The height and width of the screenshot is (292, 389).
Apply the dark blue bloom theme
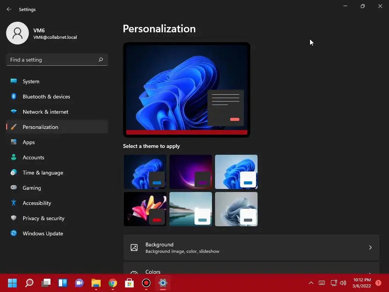145,172
